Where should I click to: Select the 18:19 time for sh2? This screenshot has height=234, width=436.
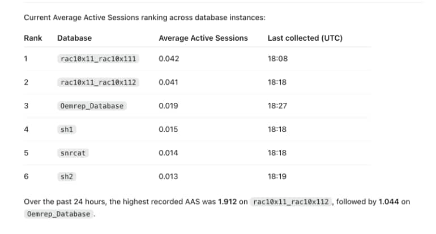pyautogui.click(x=277, y=176)
